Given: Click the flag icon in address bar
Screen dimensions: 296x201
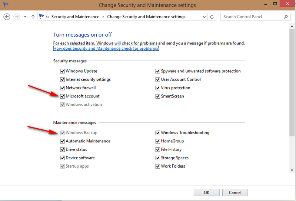Looking at the screenshot, I should (41, 17).
